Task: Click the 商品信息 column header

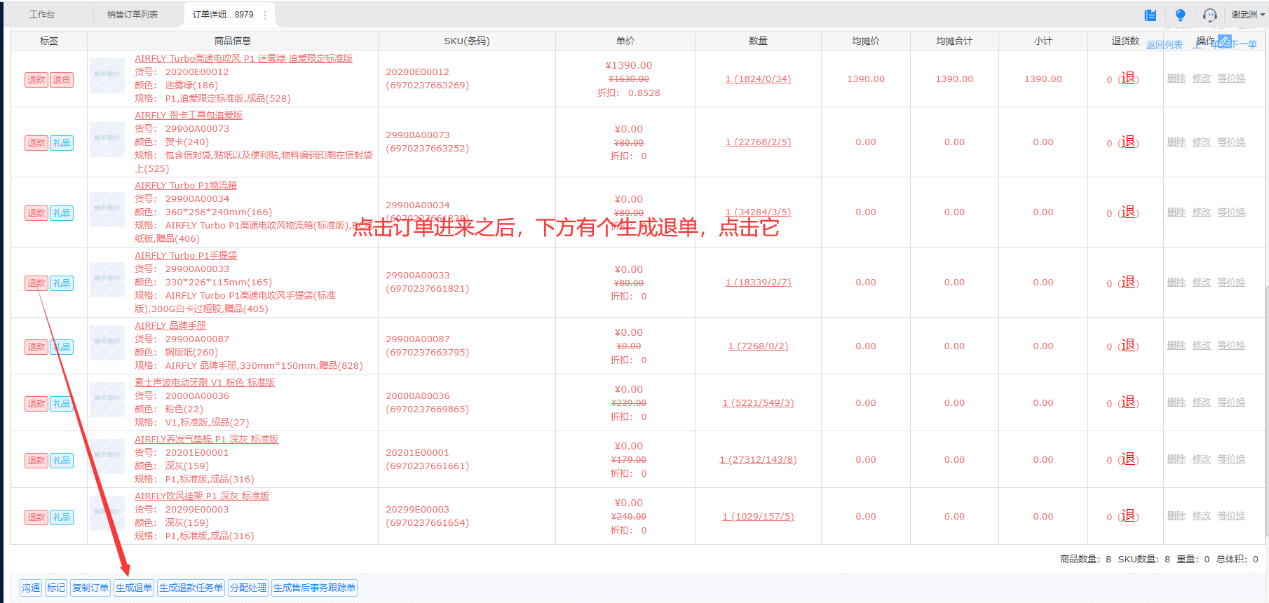Action: (x=233, y=41)
